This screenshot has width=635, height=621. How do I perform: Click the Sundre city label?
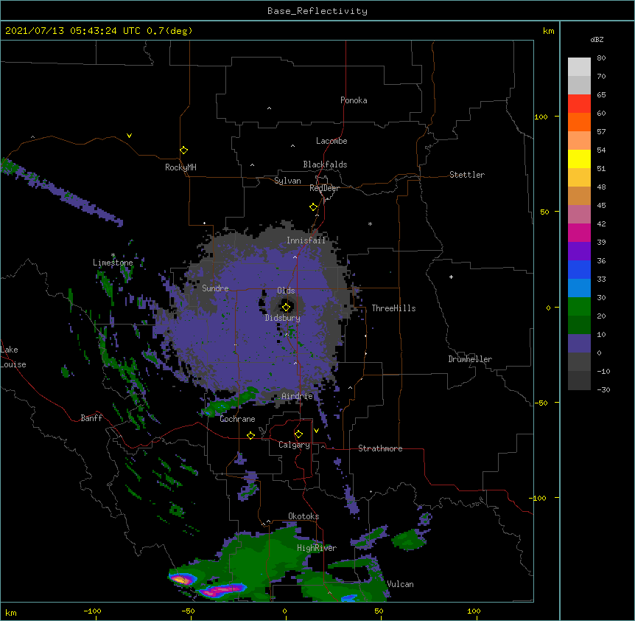pos(215,288)
